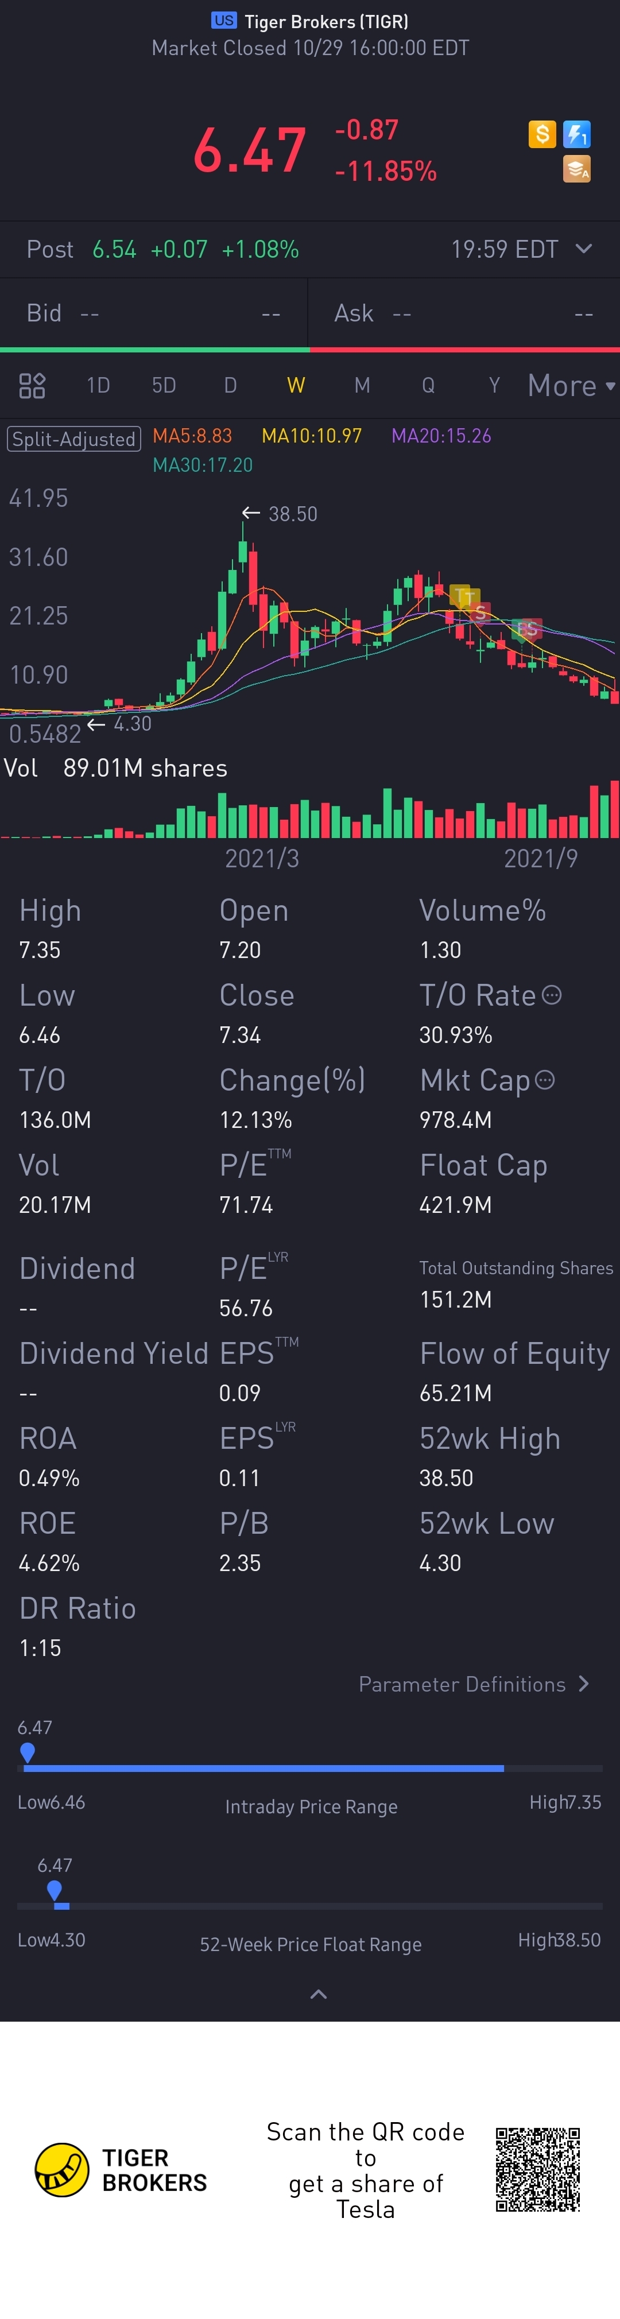The image size is (620, 2319).
Task: Open the More chart intervals dropdown
Action: (571, 385)
